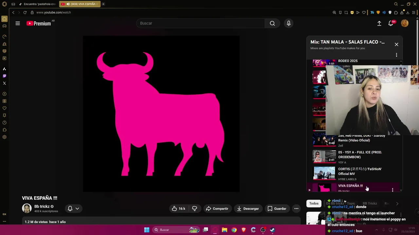Play 'CORTIS FaSHioN Official MV' from playlist
Viewport: 419px width, 235px height.
pos(355,174)
